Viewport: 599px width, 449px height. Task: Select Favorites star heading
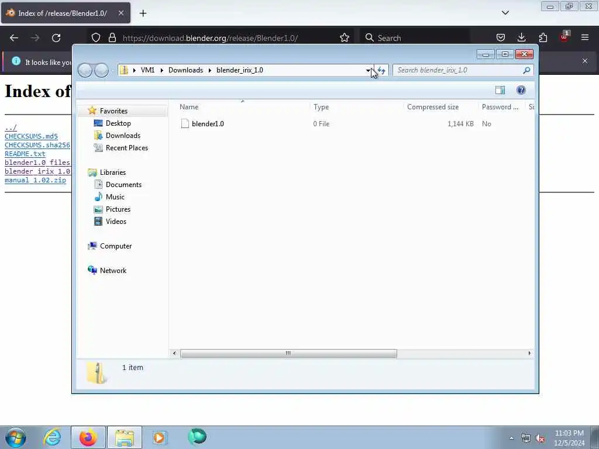(113, 110)
